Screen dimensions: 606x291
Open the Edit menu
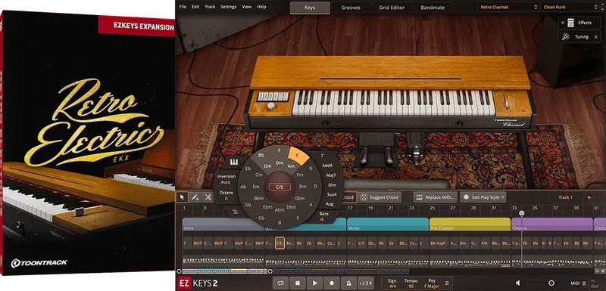point(195,7)
